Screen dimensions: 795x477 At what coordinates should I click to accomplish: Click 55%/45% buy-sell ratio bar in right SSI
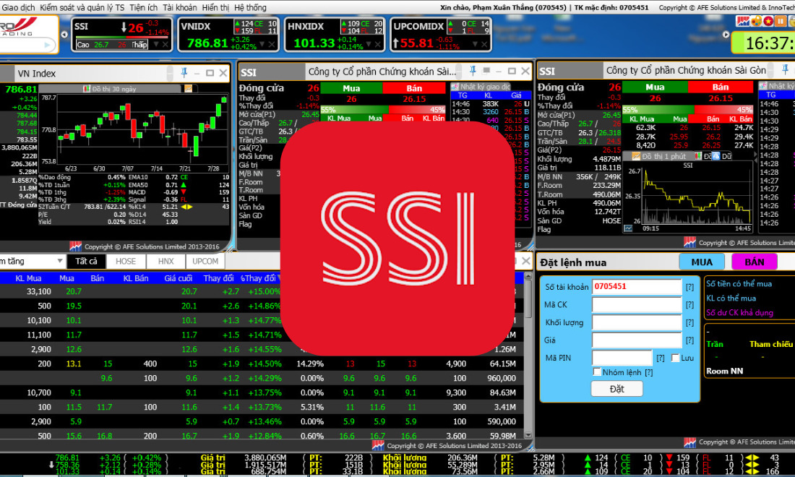(x=687, y=109)
